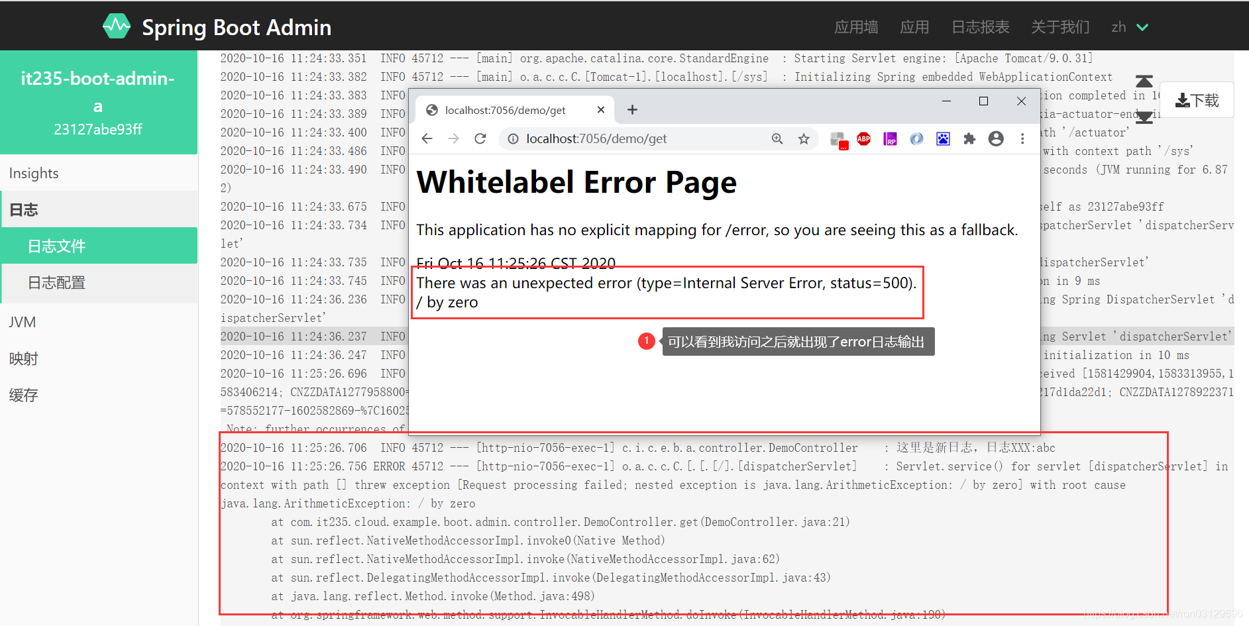Image resolution: width=1249 pixels, height=626 pixels.
Task: Open 日志配置 sidebar entry
Action: [x=99, y=283]
